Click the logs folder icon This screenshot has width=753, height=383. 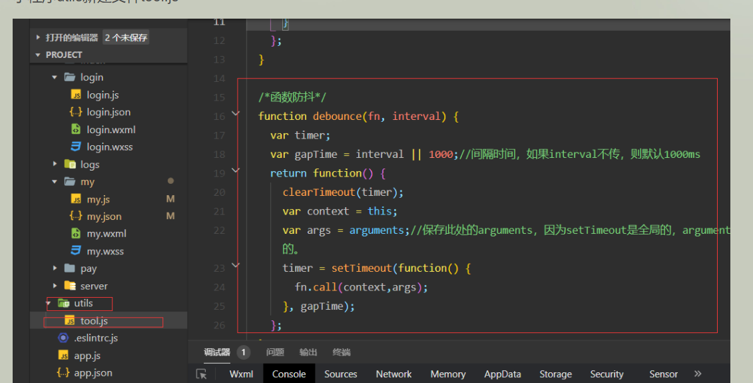coord(70,165)
